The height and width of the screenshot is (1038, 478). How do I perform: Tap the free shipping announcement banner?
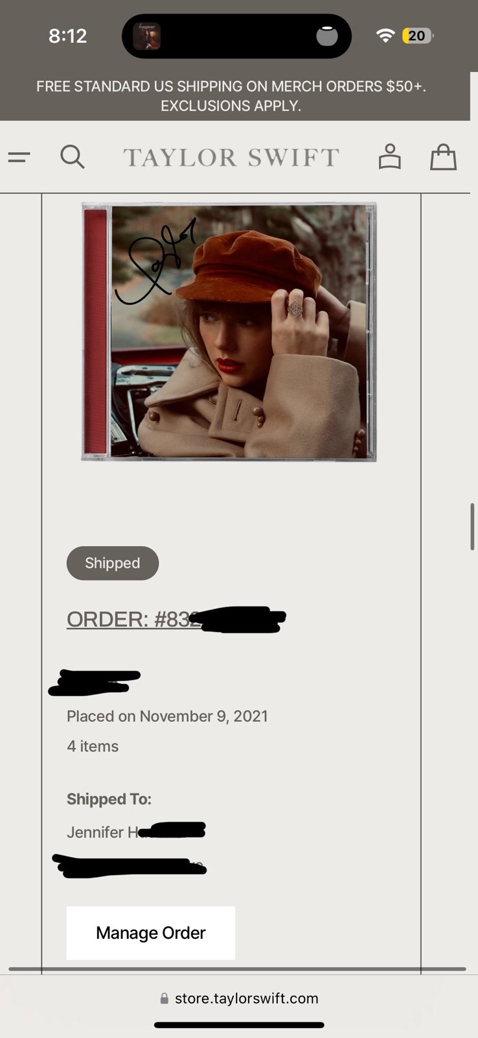coord(231,96)
